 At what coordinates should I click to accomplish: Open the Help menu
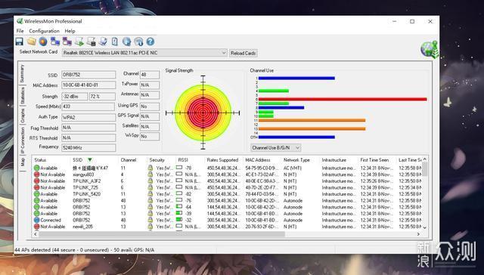(x=70, y=31)
